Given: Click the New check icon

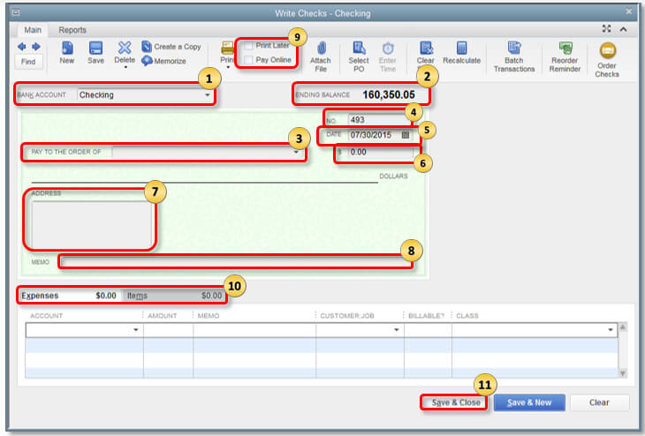Looking at the screenshot, I should coord(66,48).
